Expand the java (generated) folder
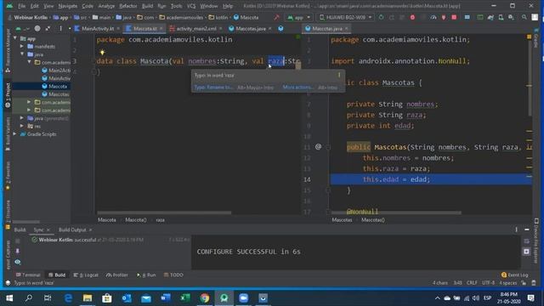Viewport: 544px width, 306px height. [22, 118]
